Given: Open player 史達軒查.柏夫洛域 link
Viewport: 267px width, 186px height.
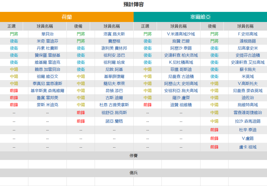Looking at the screenshot, I should click(x=181, y=55).
